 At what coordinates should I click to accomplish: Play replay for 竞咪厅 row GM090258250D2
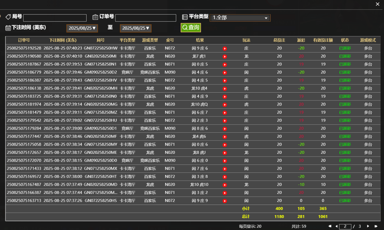point(225,72)
